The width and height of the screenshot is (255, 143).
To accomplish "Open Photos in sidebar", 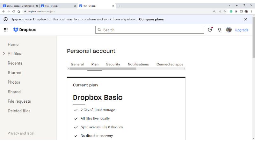I will coord(14,82).
